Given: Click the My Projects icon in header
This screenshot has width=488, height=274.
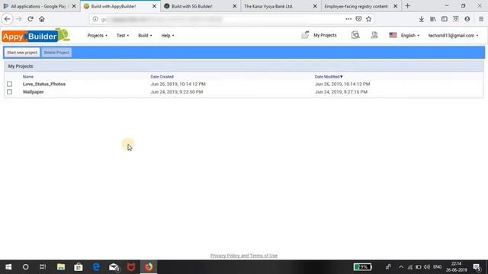Looking at the screenshot, I should click(x=305, y=35).
